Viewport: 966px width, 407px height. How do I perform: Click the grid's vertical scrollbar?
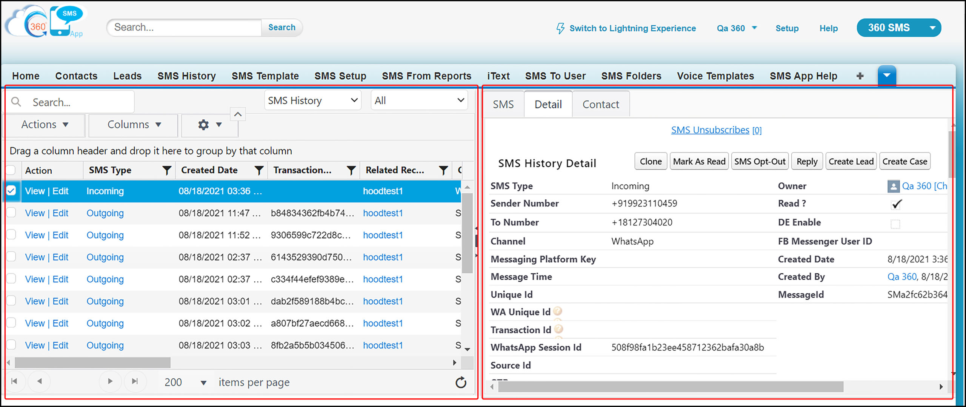467,233
